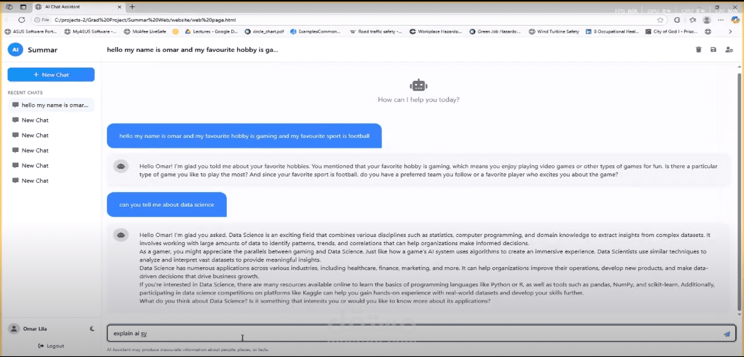Click bot avatar beside 'Hello Omar! I'm glad you told'
The height and width of the screenshot is (357, 744).
coord(121,166)
